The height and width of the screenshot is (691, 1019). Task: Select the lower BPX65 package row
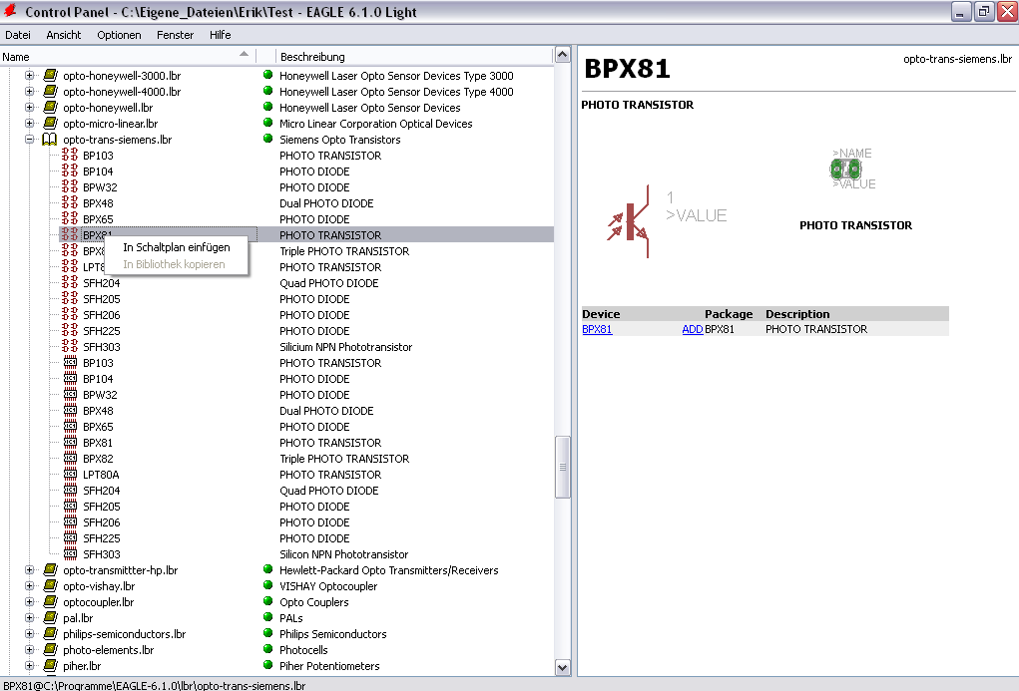276,428
